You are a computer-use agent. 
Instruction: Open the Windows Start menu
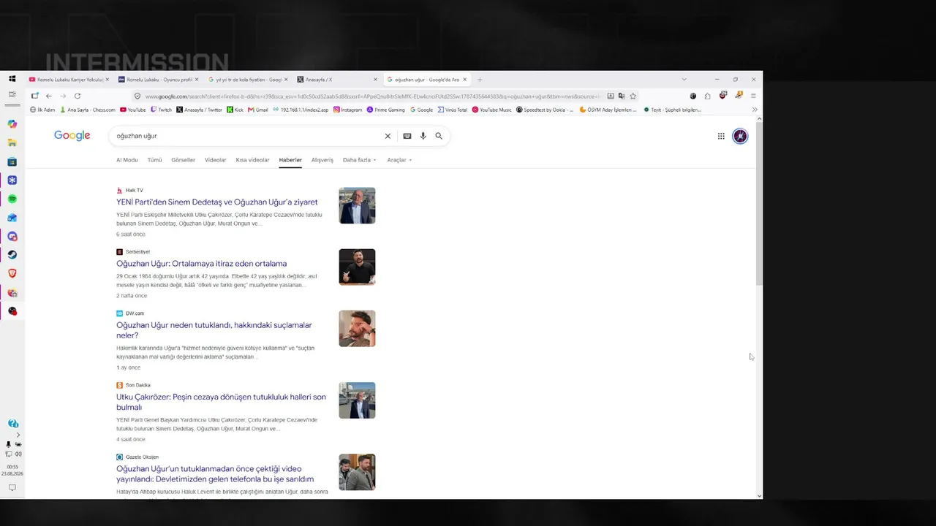(x=12, y=79)
